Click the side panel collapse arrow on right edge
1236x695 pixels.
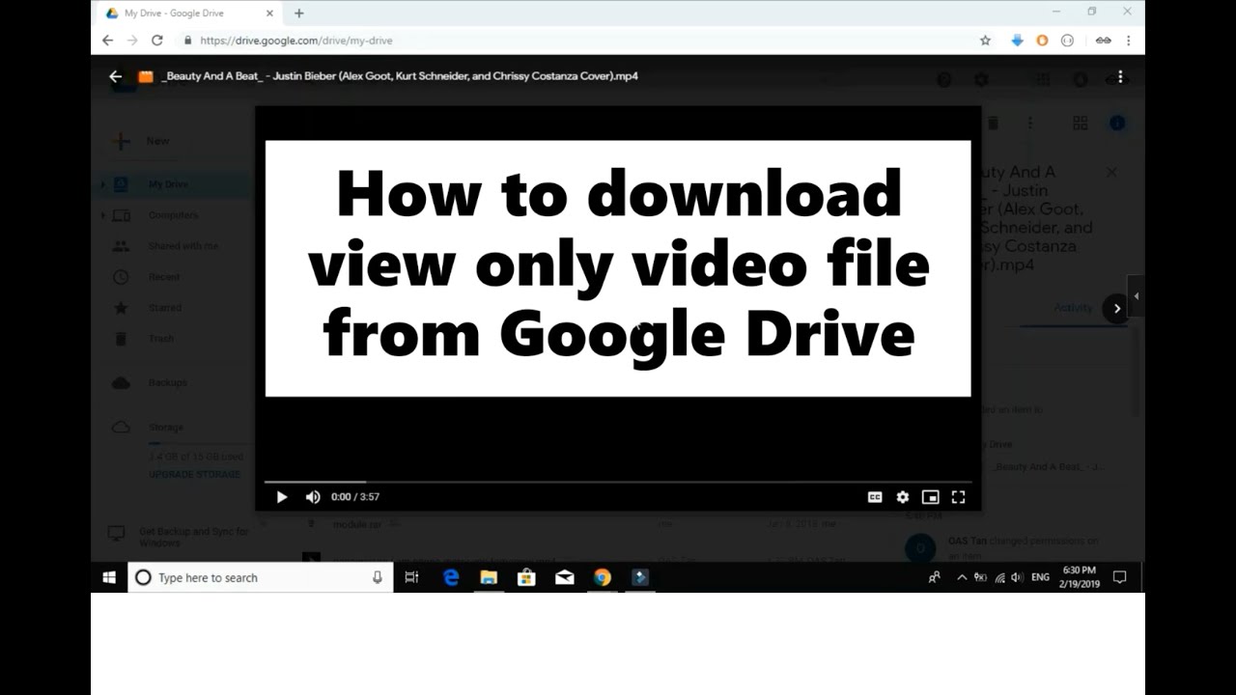click(1137, 296)
